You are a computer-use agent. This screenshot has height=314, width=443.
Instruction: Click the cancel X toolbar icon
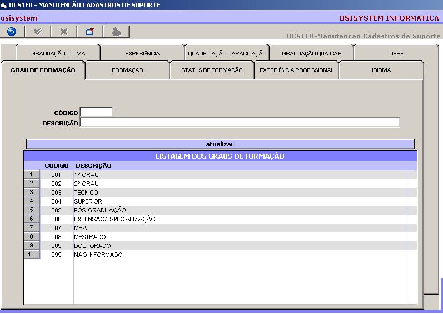64,31
